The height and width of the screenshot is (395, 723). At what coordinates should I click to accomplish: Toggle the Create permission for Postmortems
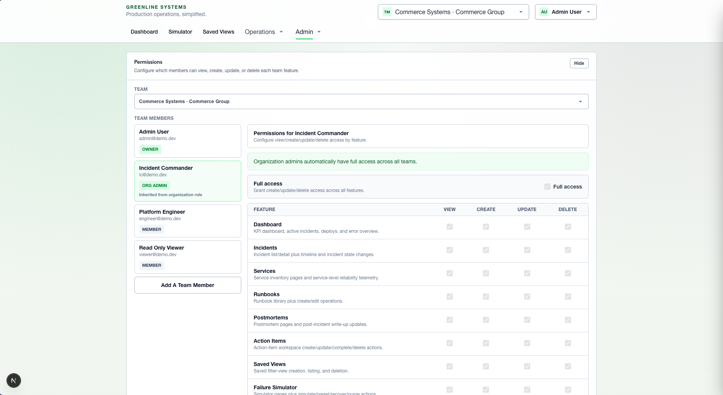[x=486, y=320]
